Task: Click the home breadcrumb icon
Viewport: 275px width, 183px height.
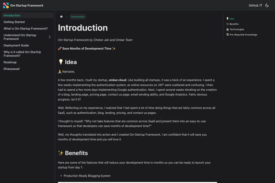Action: (x=62, y=16)
